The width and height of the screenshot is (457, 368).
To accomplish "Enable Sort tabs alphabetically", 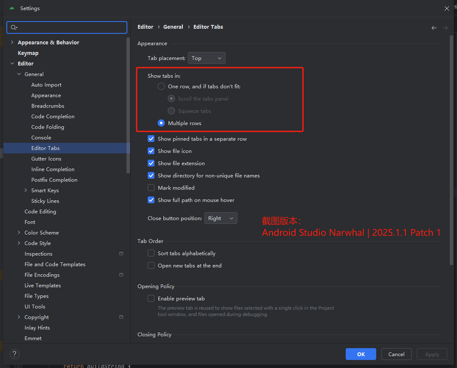I will coord(151,253).
